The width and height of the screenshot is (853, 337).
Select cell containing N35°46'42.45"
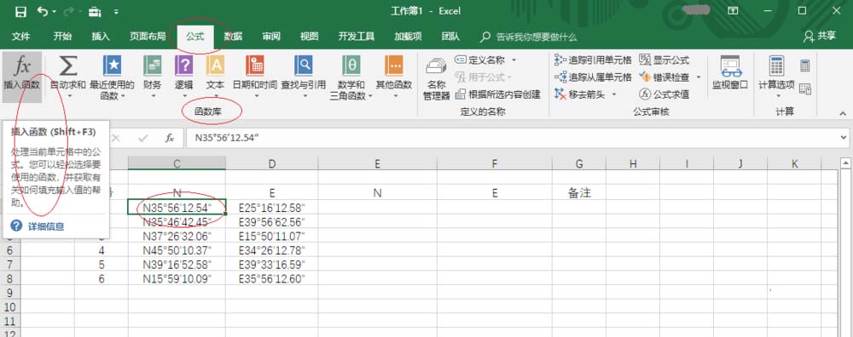tap(177, 221)
